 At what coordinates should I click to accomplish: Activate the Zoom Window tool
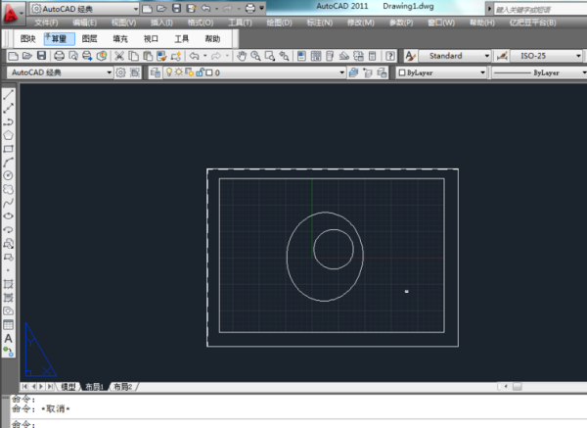(x=270, y=56)
